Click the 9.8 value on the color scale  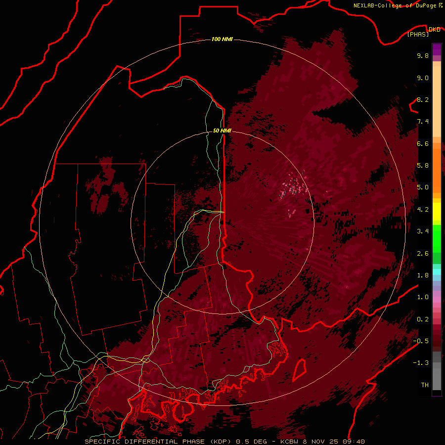(x=423, y=55)
